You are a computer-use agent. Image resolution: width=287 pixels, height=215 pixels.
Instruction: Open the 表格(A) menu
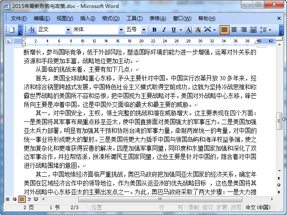click(x=158, y=18)
